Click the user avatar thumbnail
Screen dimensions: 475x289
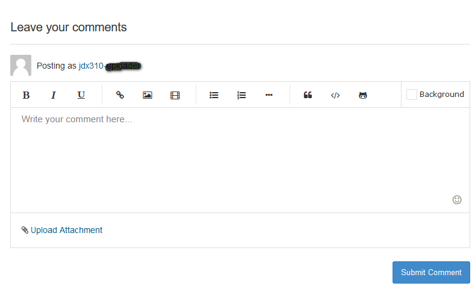click(21, 65)
